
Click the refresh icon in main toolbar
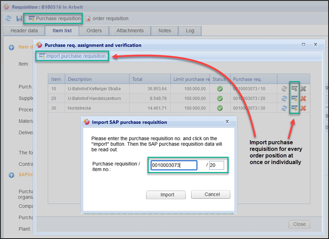9,19
